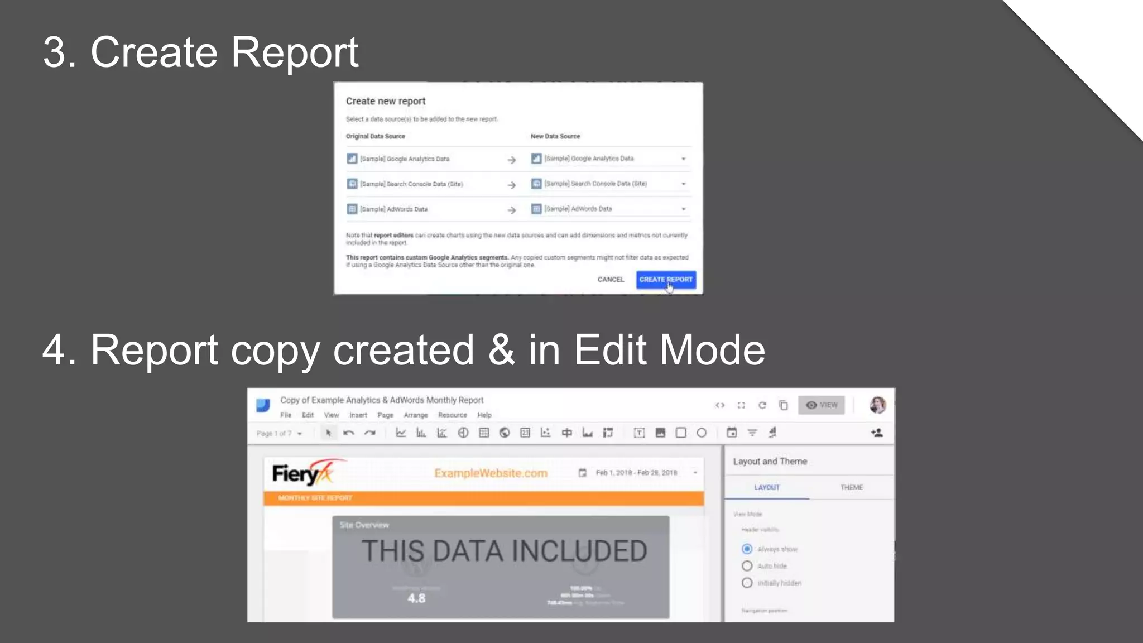Insert a geo map
This screenshot has width=1143, height=643.
505,433
